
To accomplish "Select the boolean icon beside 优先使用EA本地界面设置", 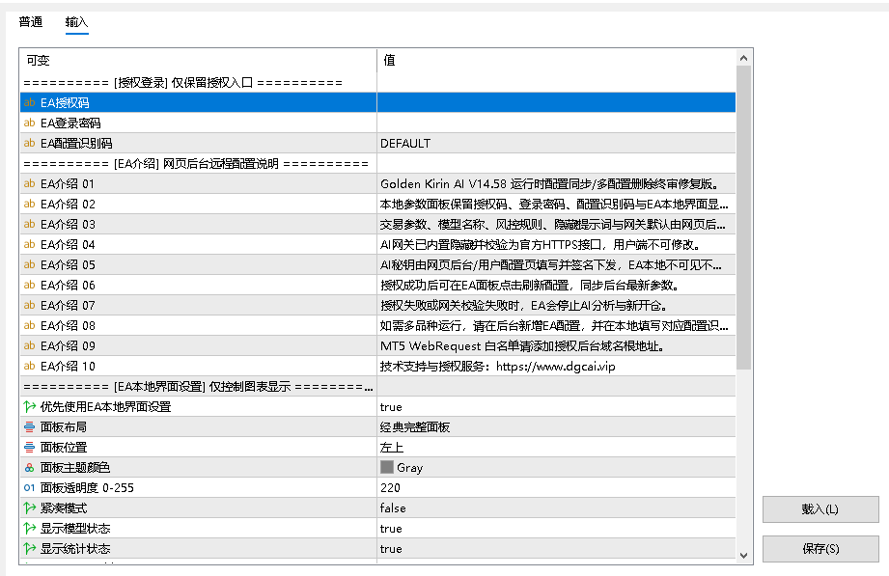I will (x=30, y=407).
